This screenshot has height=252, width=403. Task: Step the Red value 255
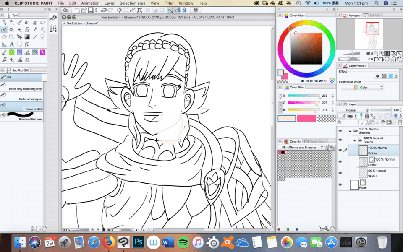[332, 96]
